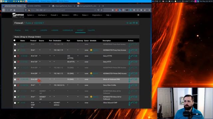The width and height of the screenshot is (213, 119).
Task: Click states link on Deny Other VLANs row
Action: [x=25, y=85]
